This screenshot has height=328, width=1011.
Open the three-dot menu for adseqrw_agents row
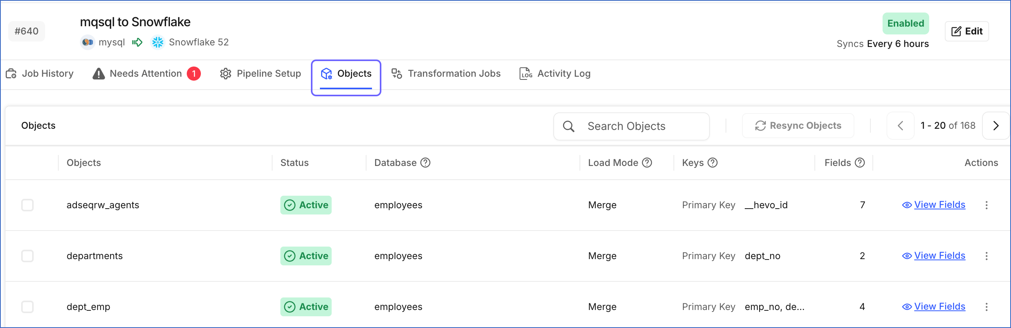click(x=986, y=205)
